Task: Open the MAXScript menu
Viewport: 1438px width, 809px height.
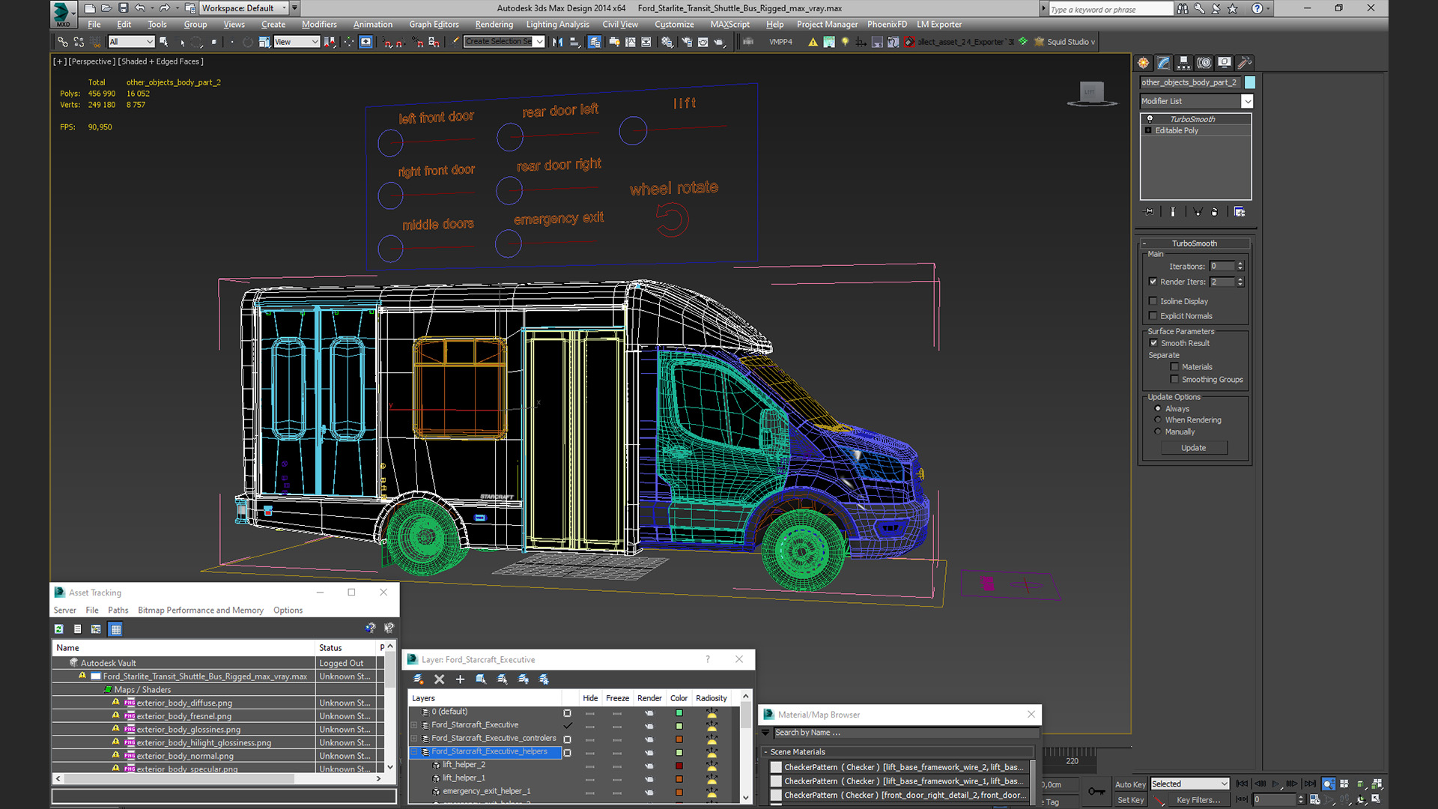Action: pyautogui.click(x=729, y=25)
